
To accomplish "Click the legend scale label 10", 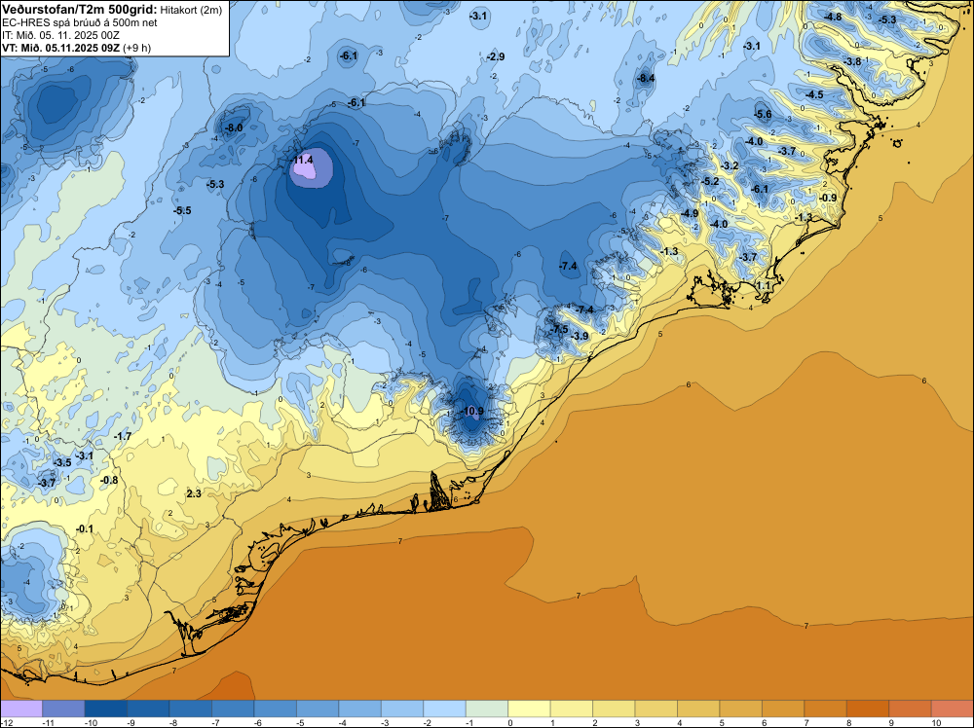I will click(937, 722).
